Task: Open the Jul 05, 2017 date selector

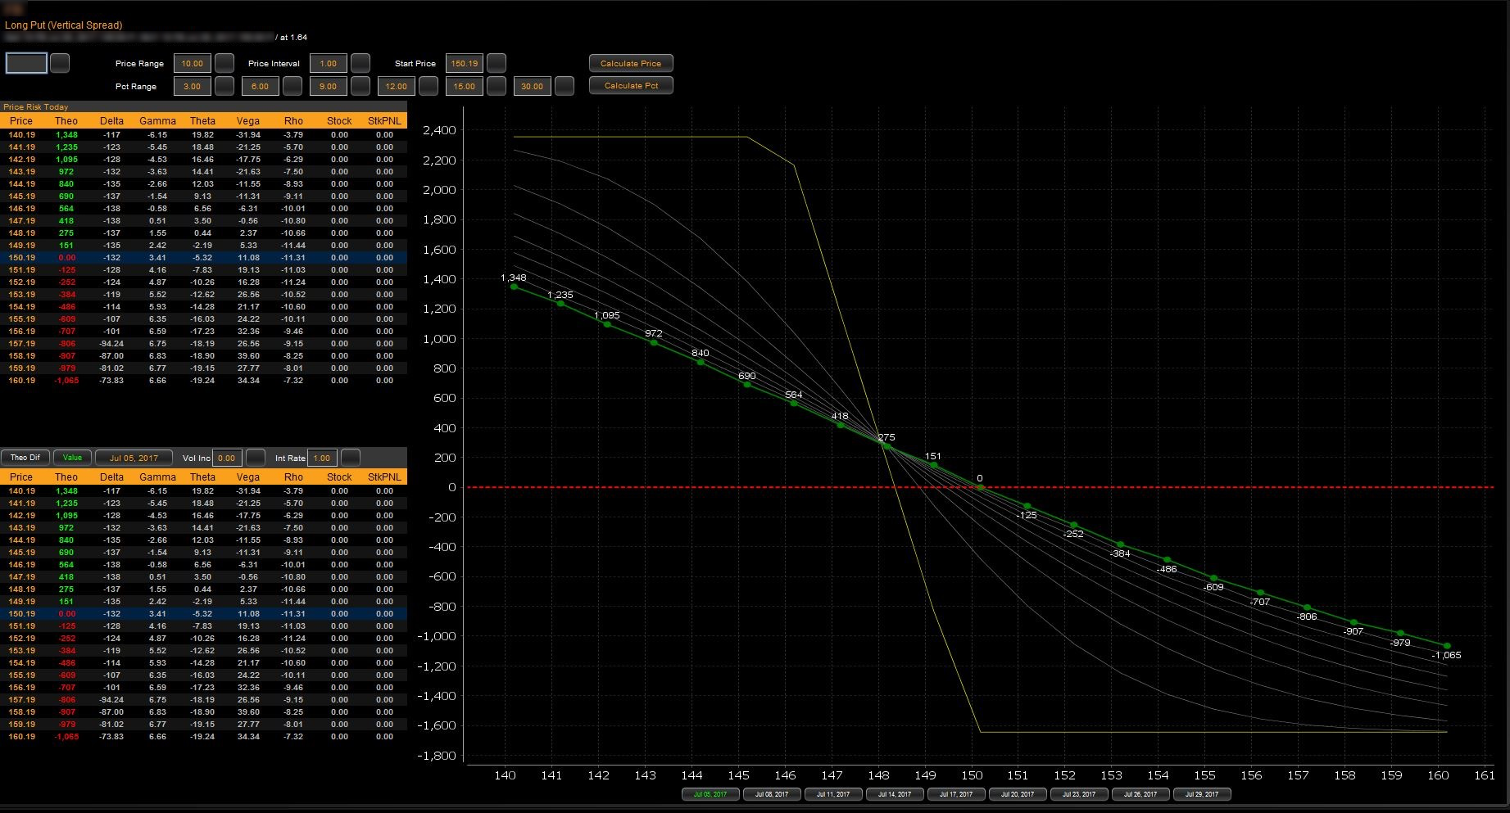Action: click(134, 458)
